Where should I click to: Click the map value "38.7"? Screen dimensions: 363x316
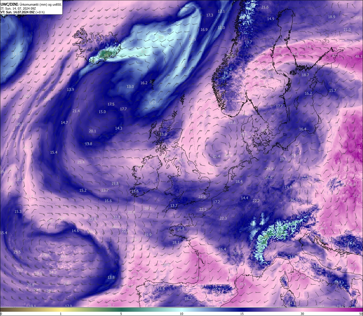pyautogui.click(x=111, y=306)
